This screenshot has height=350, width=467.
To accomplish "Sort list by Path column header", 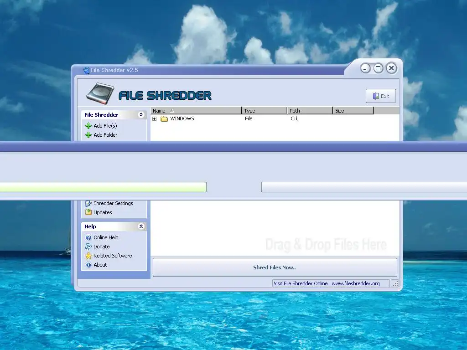I will click(310, 111).
